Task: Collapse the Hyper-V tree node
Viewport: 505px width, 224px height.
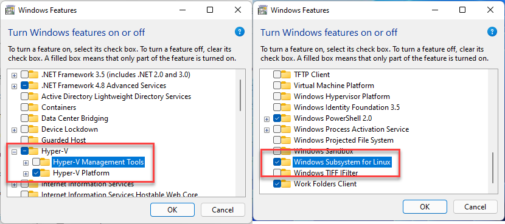Action: coord(14,151)
